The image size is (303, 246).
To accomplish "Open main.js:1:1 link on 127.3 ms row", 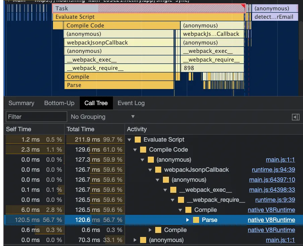I will (x=281, y=160).
